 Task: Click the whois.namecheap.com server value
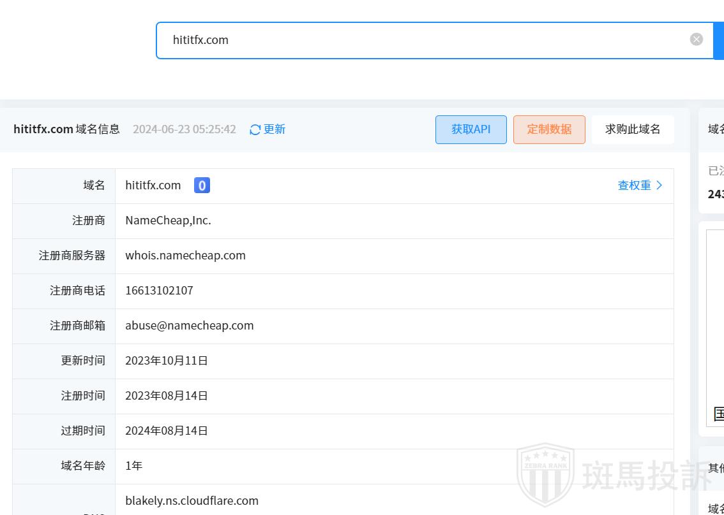[x=185, y=256]
